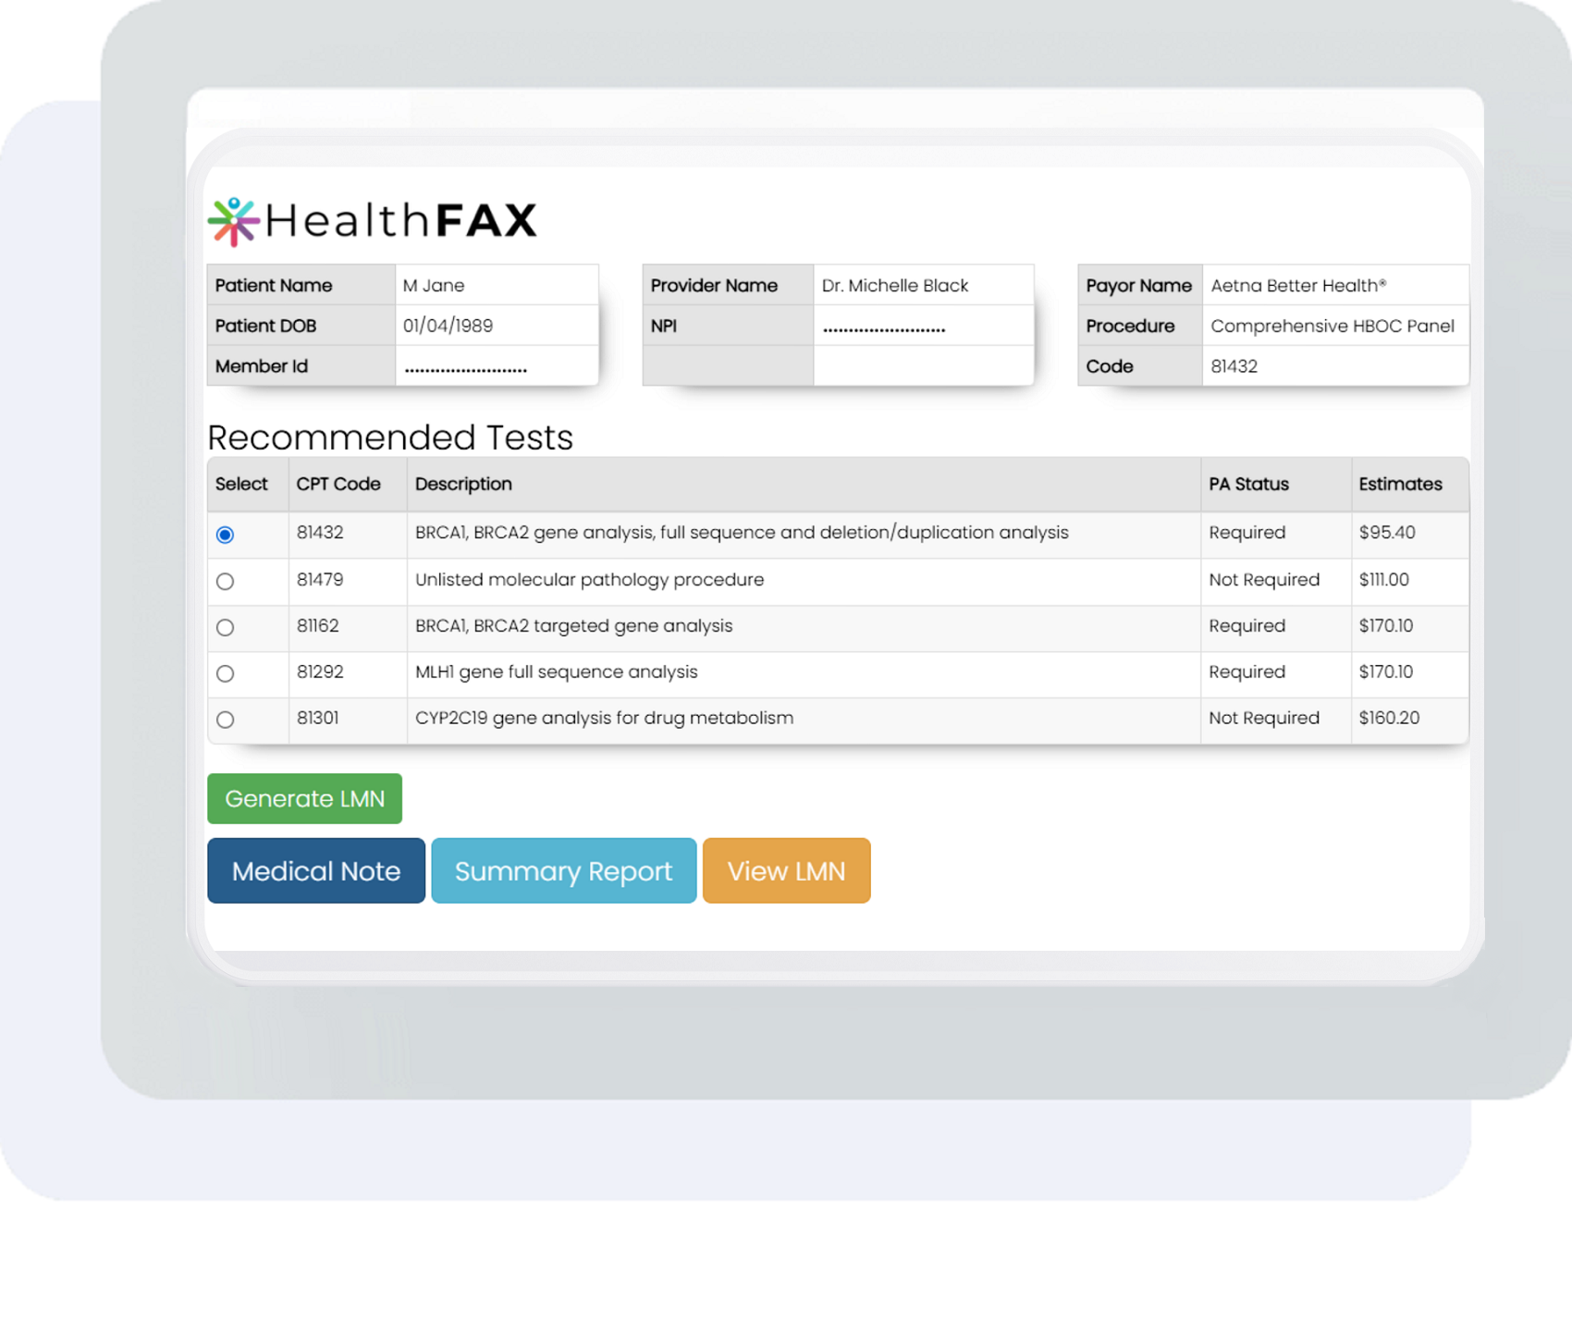Viewport: 1572px width, 1330px height.
Task: Click the Payor Name Aetna Better Health
Action: coord(1297,286)
